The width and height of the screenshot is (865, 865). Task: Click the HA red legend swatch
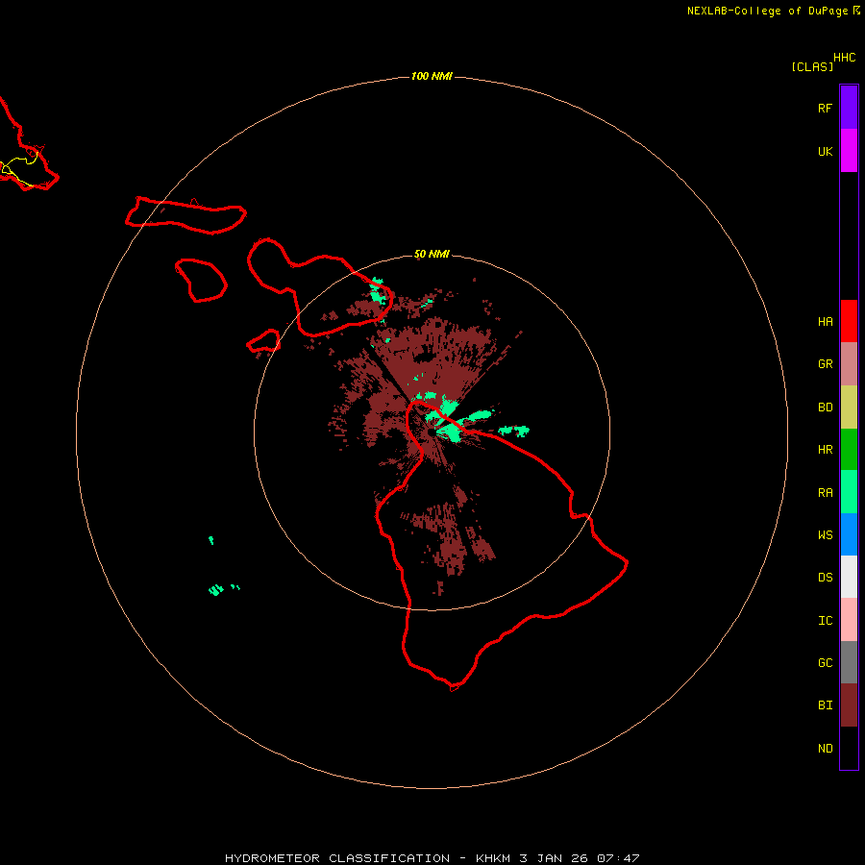click(849, 321)
